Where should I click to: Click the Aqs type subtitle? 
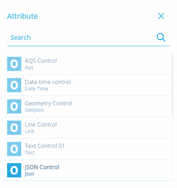click(29, 68)
